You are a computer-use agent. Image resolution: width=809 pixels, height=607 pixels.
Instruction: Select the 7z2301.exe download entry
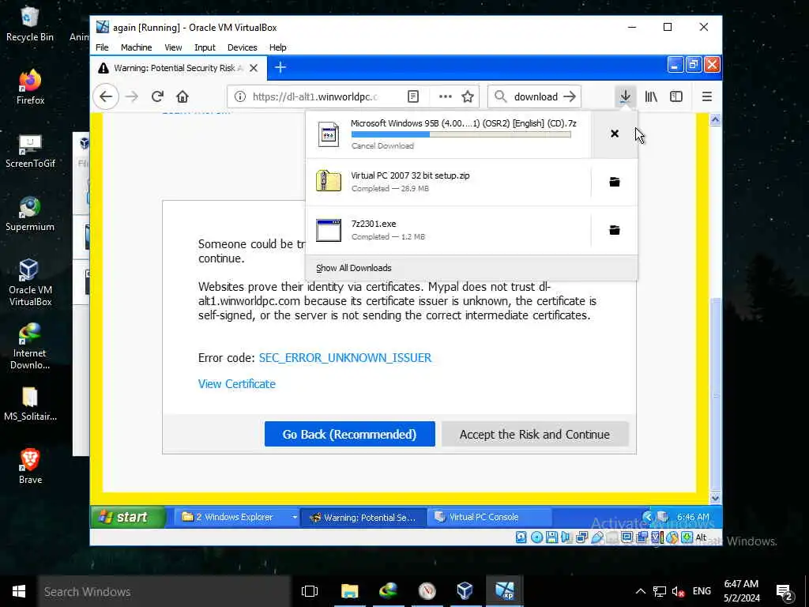(x=449, y=230)
